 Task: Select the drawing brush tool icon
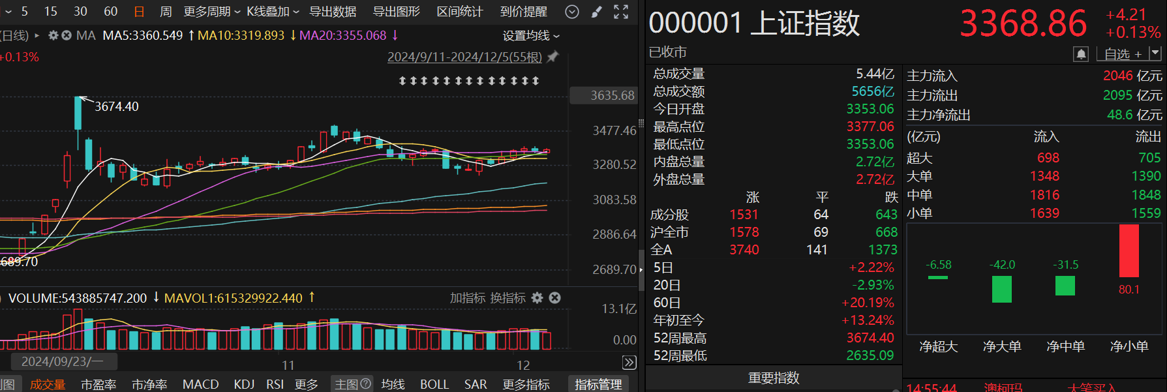[x=596, y=12]
